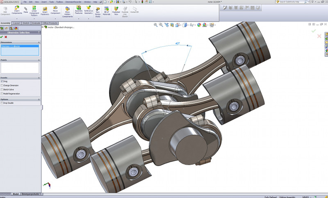The width and height of the screenshot is (328, 198).
Task: Collapse the Dimensions section
Action: point(39,42)
